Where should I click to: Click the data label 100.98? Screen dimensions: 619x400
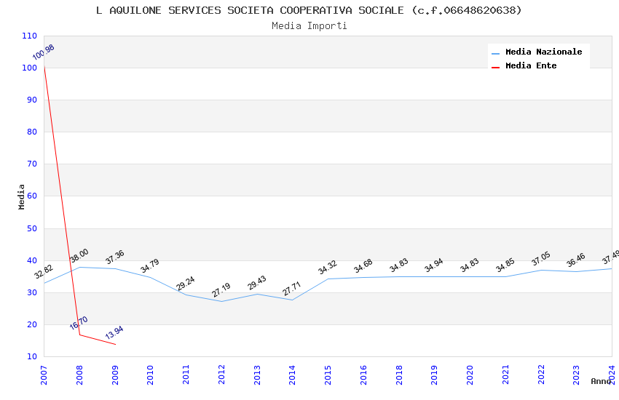pos(44,52)
